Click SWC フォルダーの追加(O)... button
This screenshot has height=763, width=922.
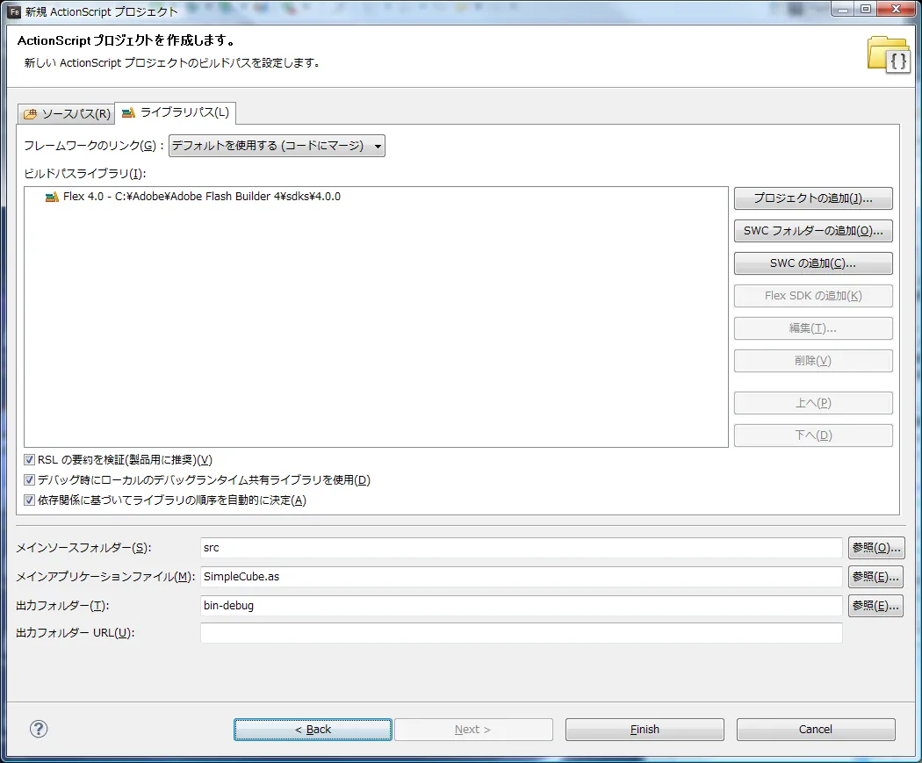813,230
